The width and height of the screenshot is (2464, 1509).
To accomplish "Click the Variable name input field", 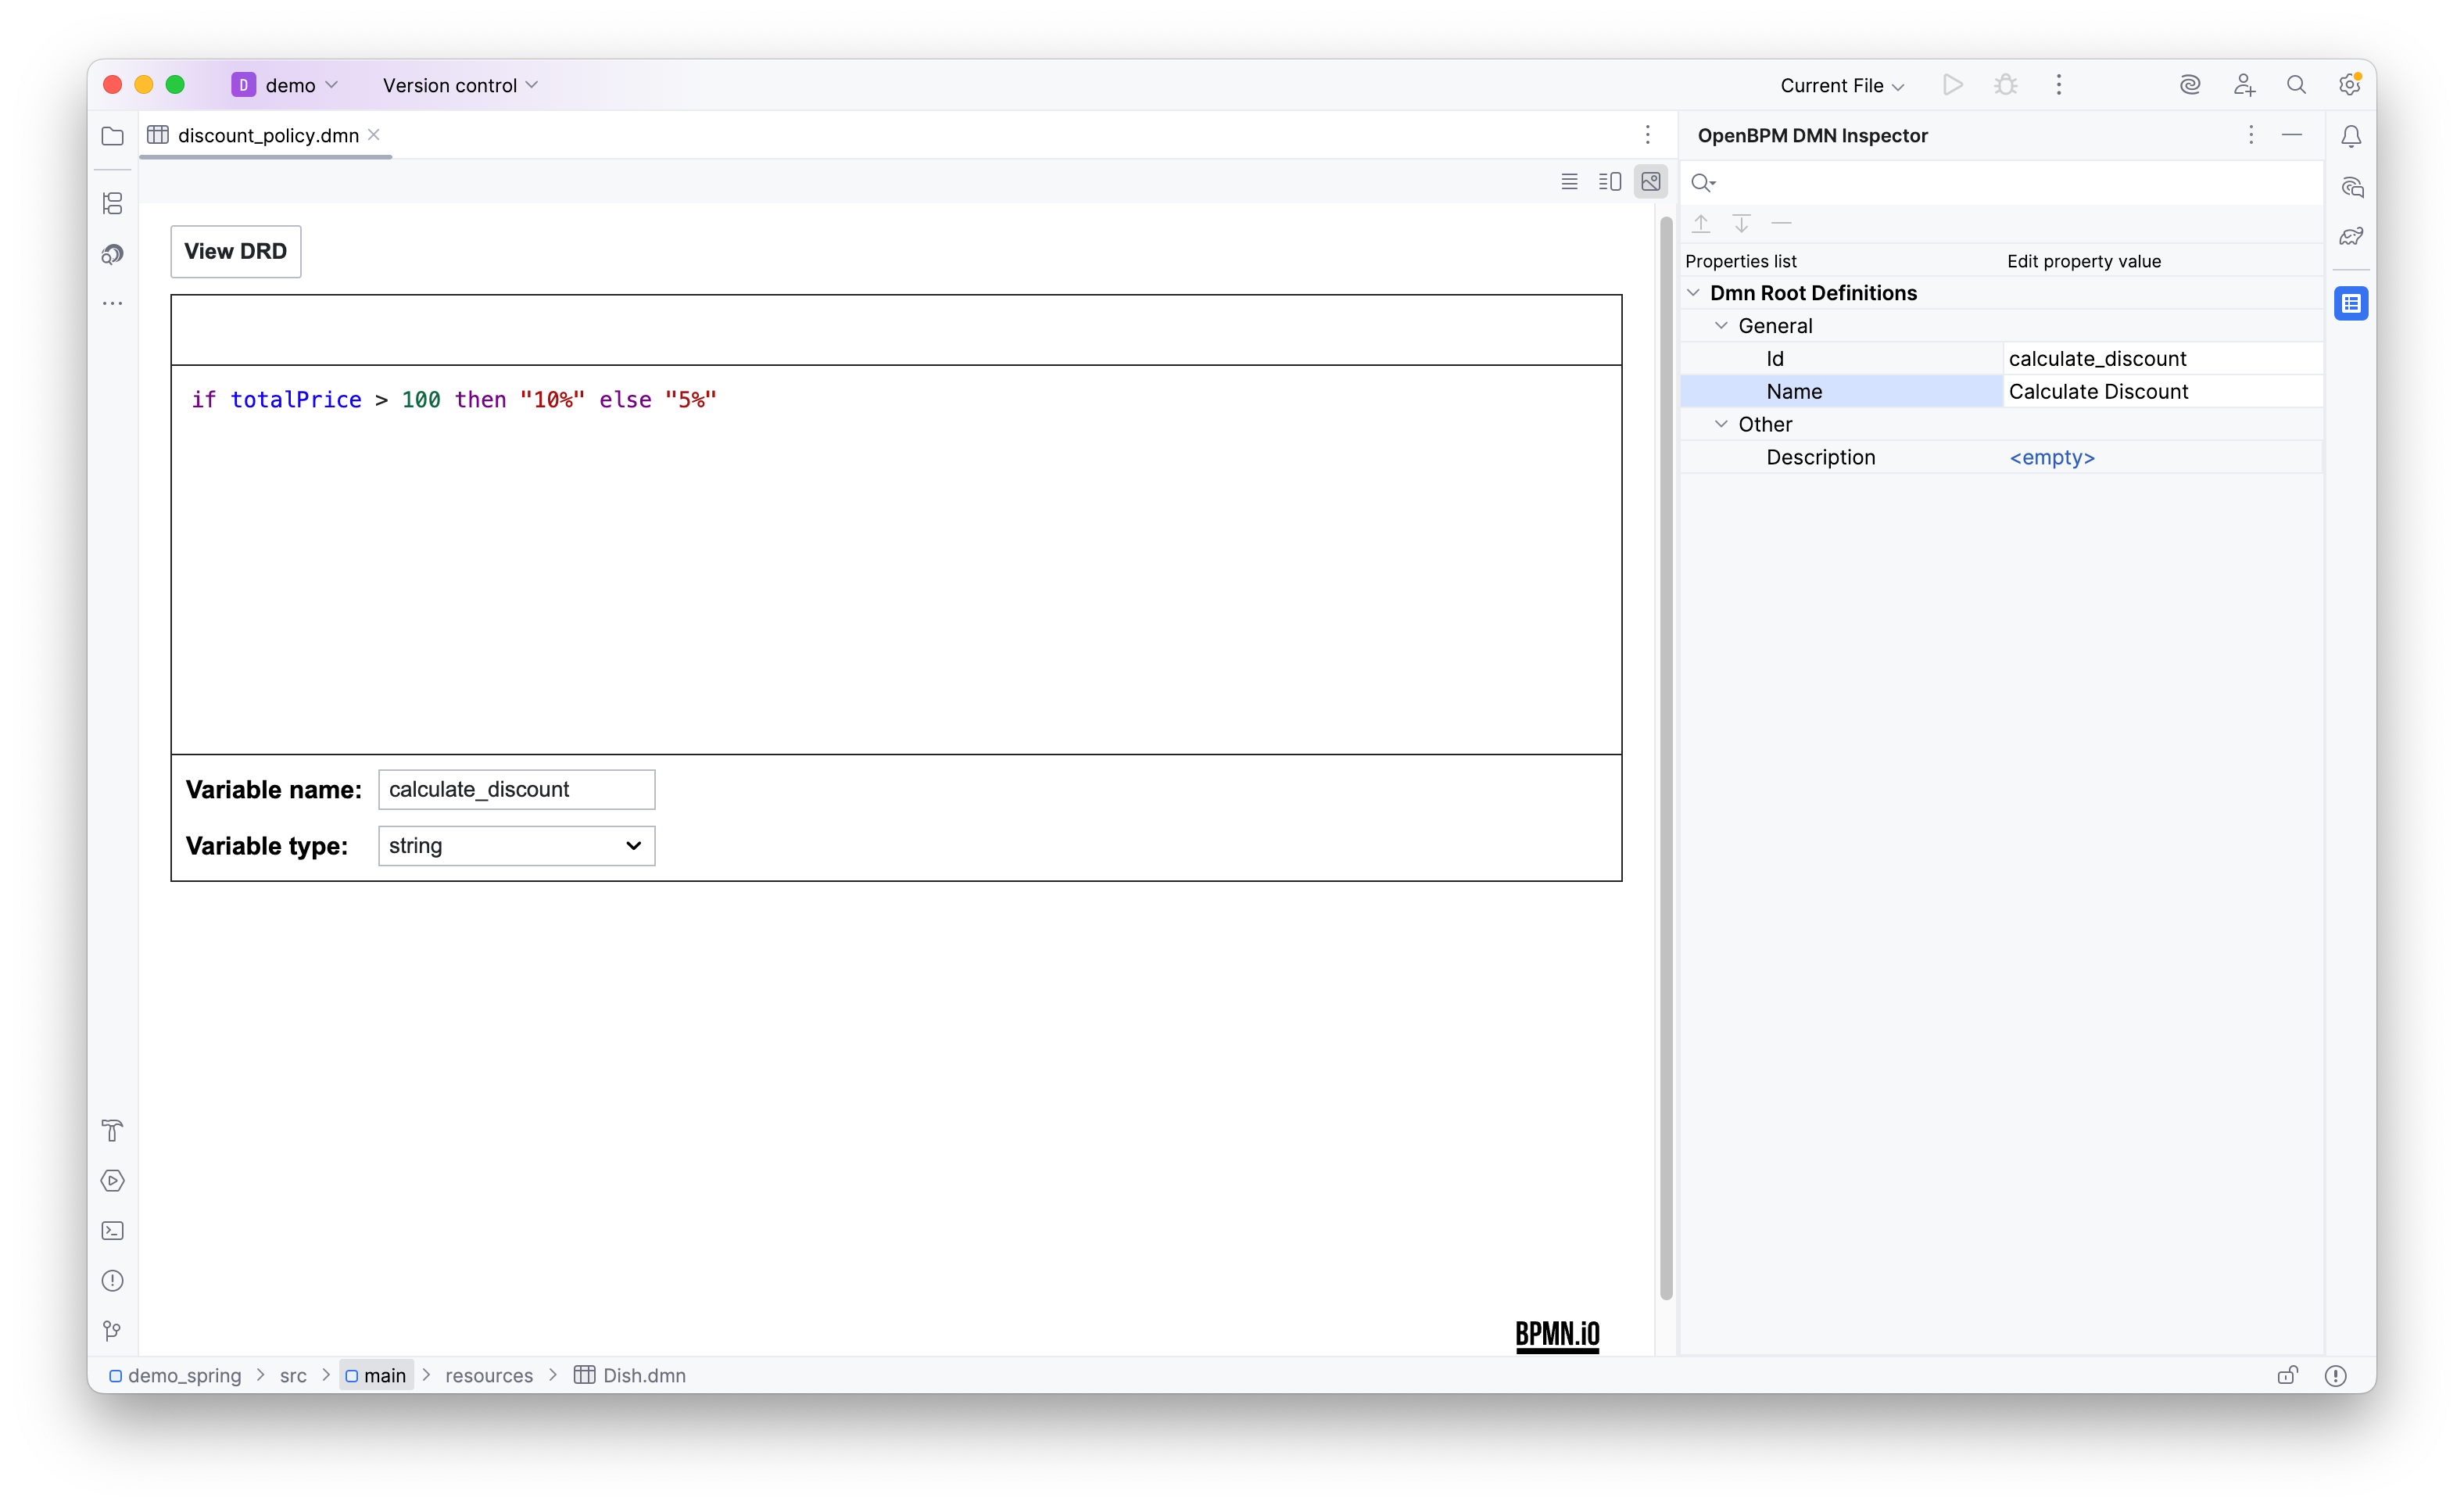I will point(517,790).
